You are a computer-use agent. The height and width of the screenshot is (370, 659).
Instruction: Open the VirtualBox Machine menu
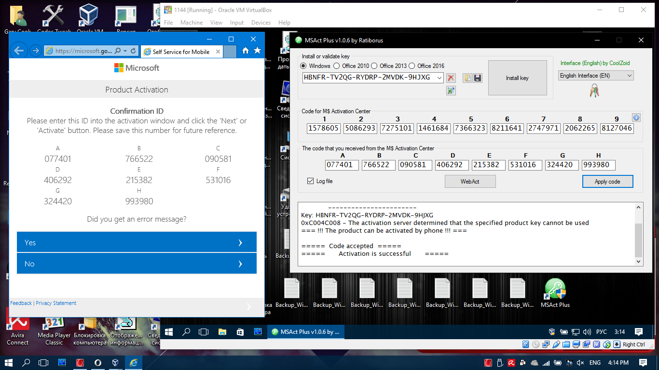(x=192, y=23)
